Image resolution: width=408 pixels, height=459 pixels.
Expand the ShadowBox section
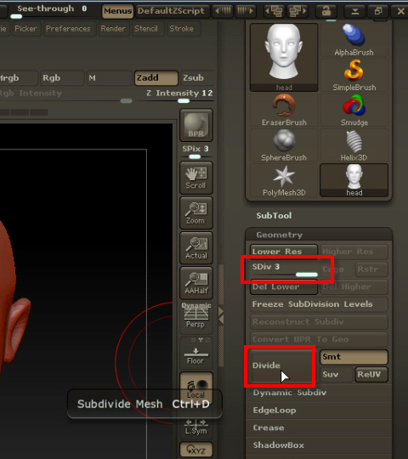[278, 445]
